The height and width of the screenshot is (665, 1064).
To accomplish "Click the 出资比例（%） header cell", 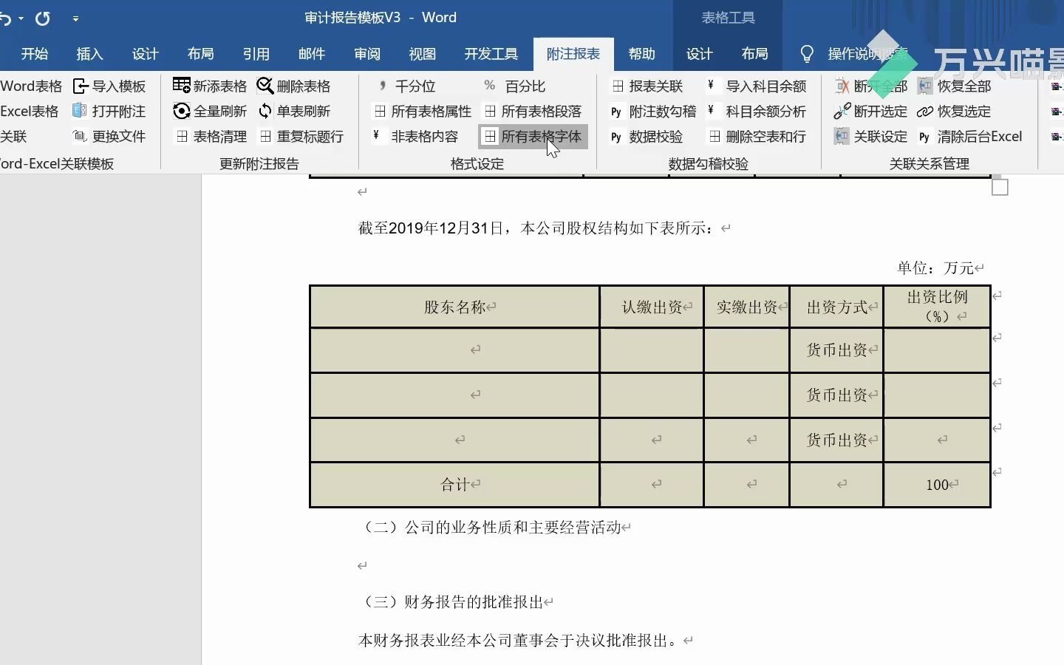I will point(937,307).
